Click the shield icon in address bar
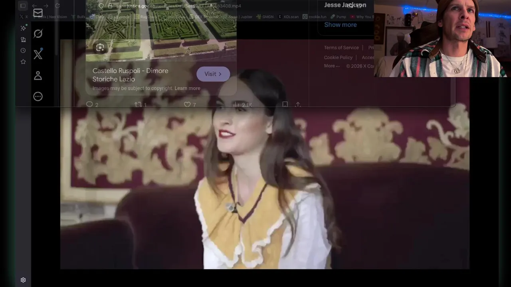Image resolution: width=511 pixels, height=287 pixels. [x=101, y=6]
